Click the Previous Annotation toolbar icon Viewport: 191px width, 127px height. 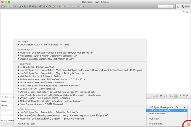[x=68, y=7]
